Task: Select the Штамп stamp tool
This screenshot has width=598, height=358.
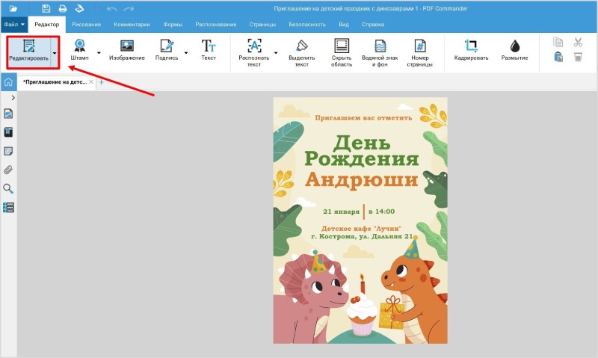Action: click(79, 50)
